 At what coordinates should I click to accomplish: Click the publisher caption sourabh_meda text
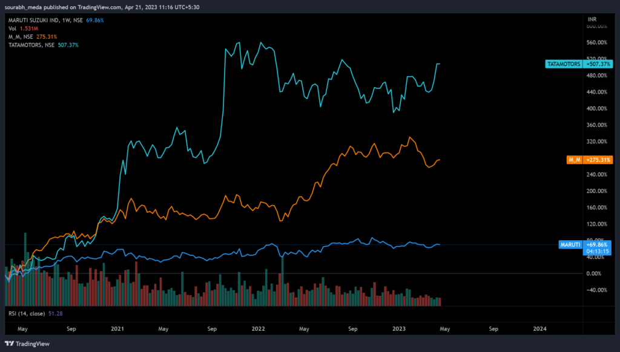point(23,7)
